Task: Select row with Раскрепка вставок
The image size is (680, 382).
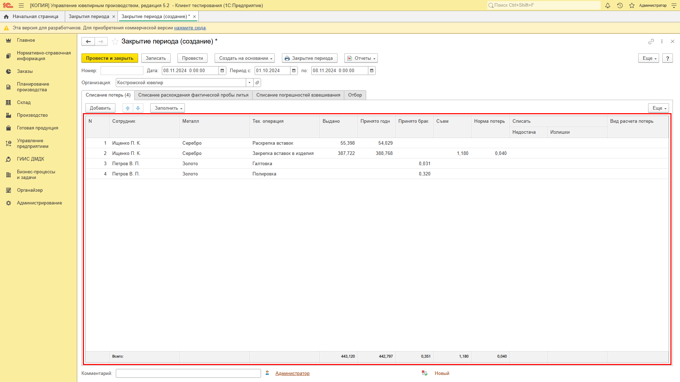Action: [377, 143]
